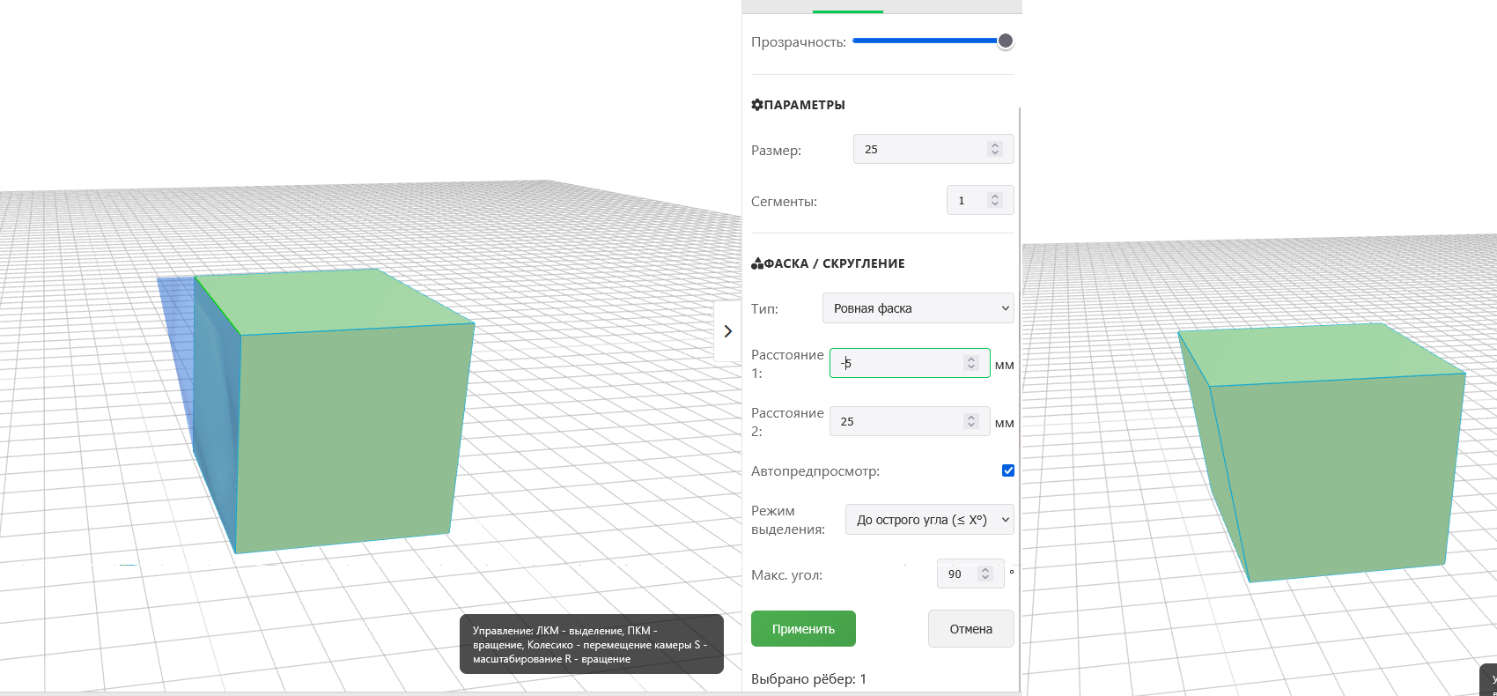The image size is (1497, 696).
Task: Click the Прозрачность slider handle
Action: coord(1005,41)
